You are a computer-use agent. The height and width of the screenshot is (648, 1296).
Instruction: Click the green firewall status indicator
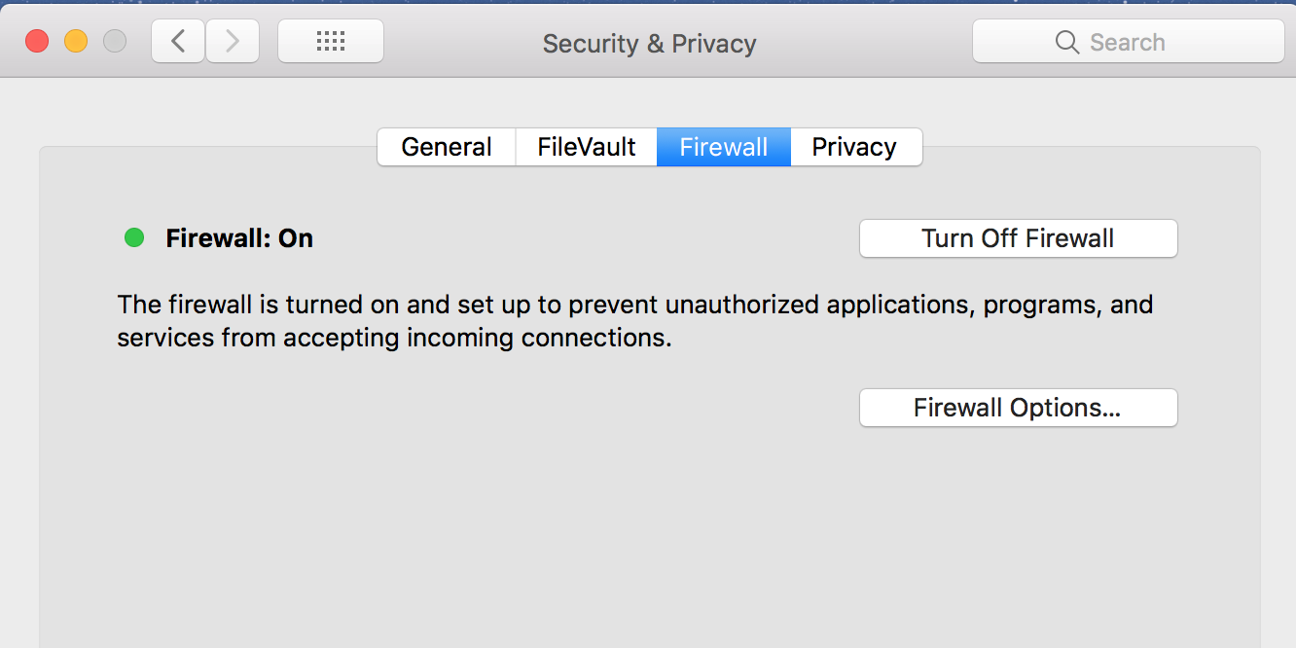134,237
